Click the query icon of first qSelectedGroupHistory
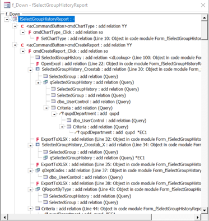This screenshot has width=209, height=221. pos(45,82)
